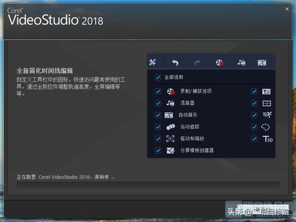Uncheck the 自动音乐 checkbox

[x=158, y=115]
